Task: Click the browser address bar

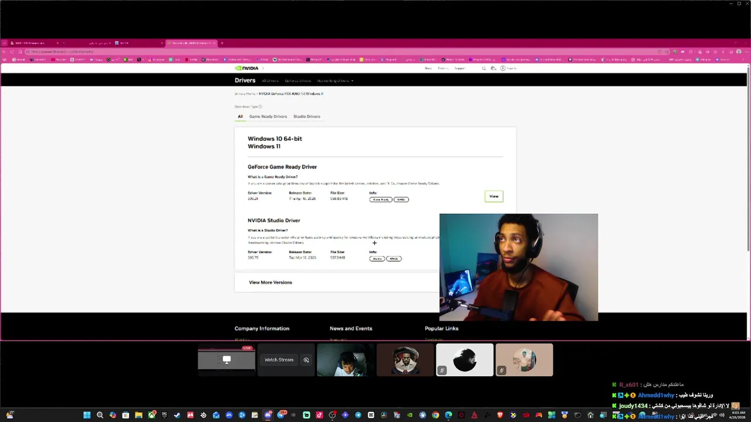Action: 340,52
